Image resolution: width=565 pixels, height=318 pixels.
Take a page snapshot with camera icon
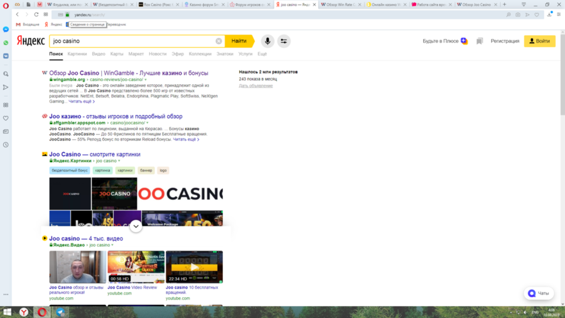518,15
